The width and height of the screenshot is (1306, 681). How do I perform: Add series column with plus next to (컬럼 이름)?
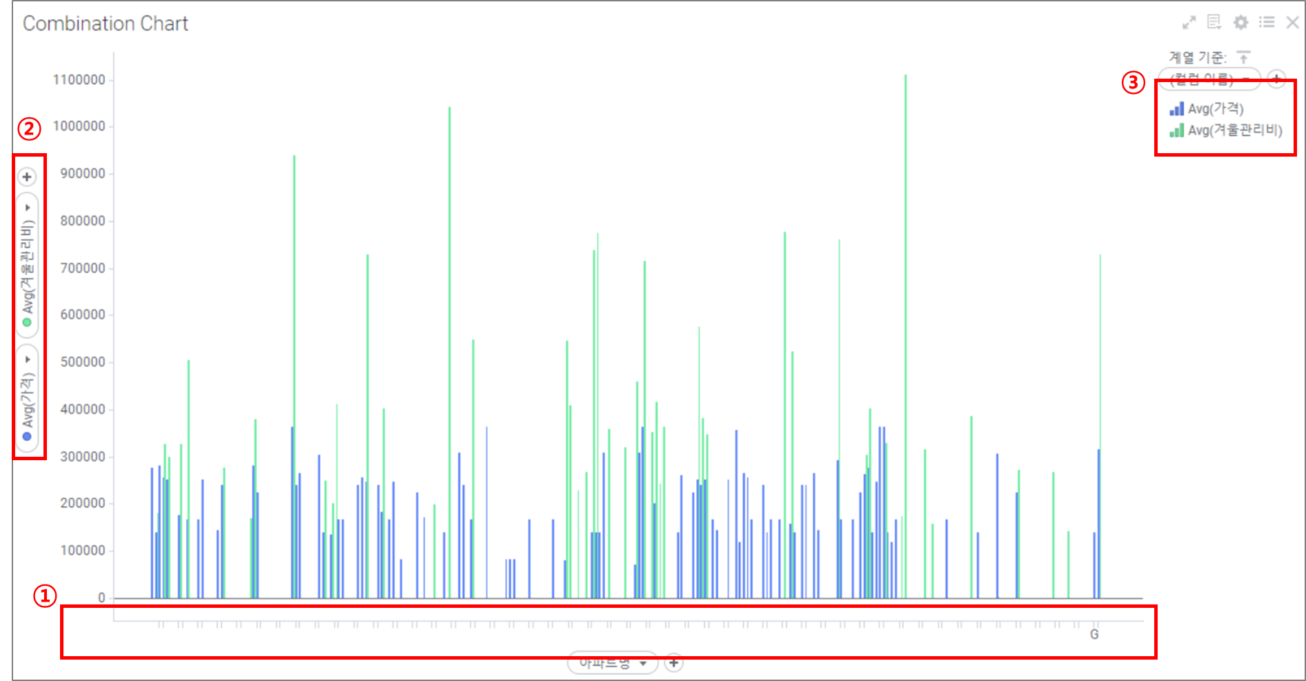click(x=1276, y=79)
